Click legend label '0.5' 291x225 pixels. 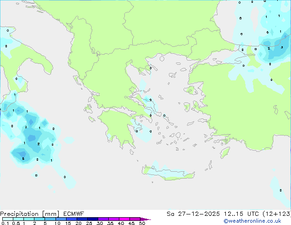tap(16, 223)
